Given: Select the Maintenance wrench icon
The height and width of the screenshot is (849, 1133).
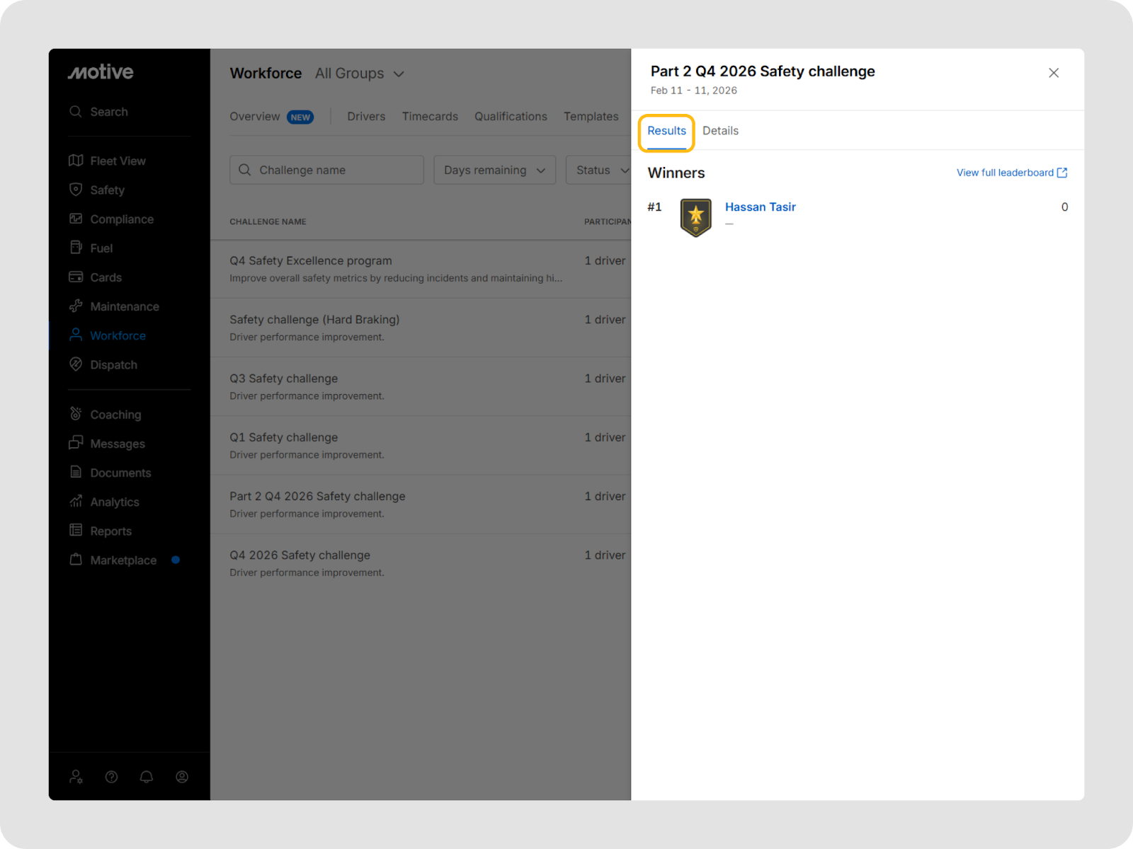Looking at the screenshot, I should (x=76, y=306).
